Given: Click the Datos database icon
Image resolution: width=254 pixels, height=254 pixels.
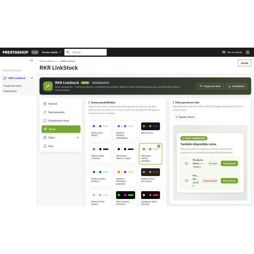Looking at the screenshot, I should (45, 138).
